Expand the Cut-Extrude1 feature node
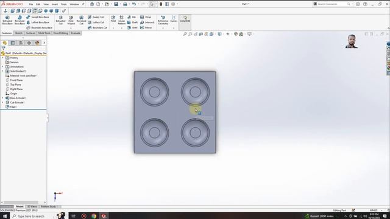This screenshot has height=219, width=390. 2,102
